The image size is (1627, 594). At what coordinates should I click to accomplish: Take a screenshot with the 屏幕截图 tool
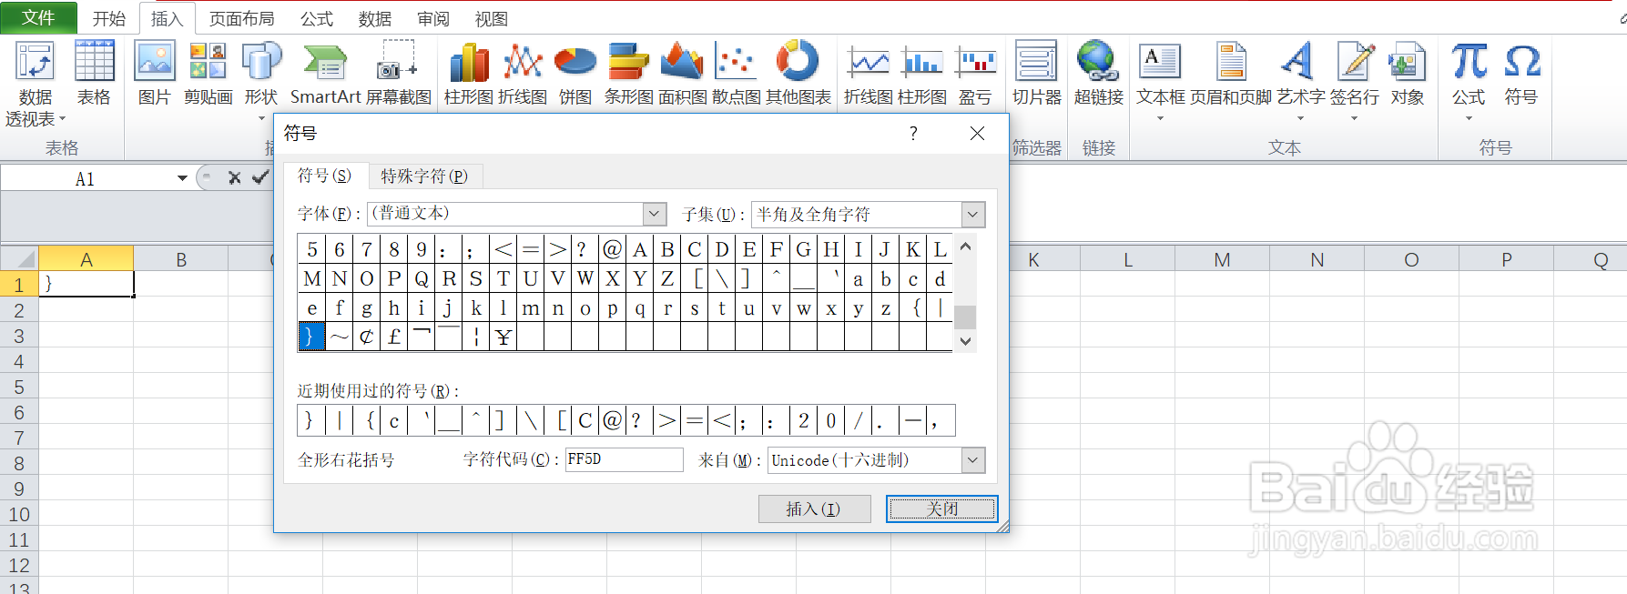tap(398, 74)
